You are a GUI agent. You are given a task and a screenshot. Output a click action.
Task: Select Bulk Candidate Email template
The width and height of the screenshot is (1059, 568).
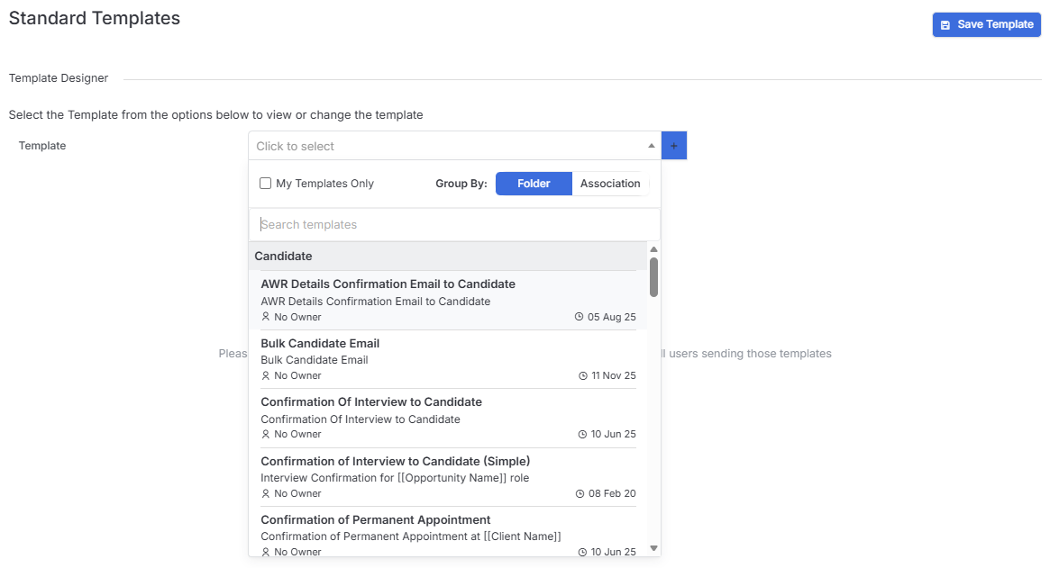pos(448,359)
